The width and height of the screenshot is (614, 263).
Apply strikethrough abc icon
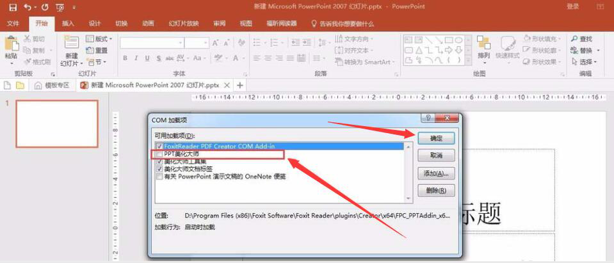point(170,58)
